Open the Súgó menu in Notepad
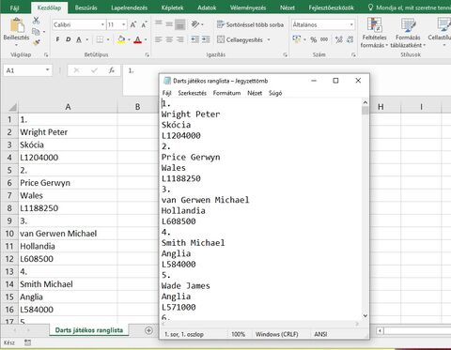 [275, 93]
